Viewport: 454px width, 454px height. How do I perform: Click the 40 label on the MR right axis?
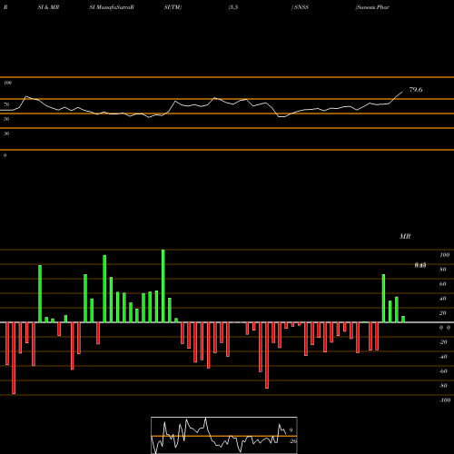pyautogui.click(x=443, y=299)
